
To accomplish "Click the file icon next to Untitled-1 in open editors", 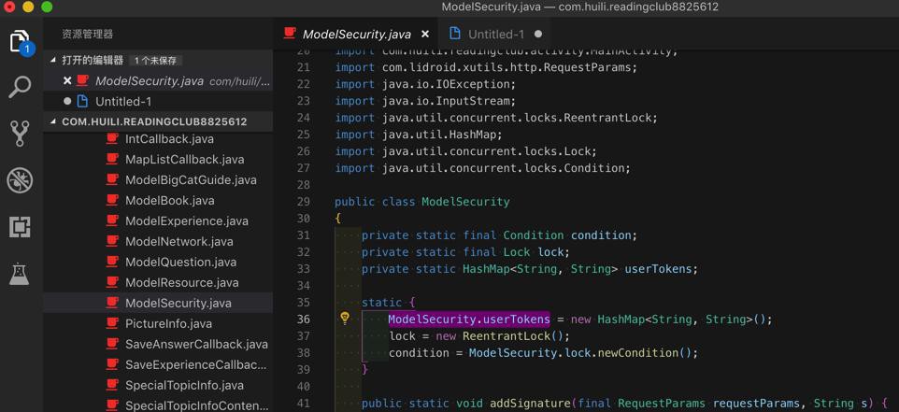I will [x=82, y=102].
